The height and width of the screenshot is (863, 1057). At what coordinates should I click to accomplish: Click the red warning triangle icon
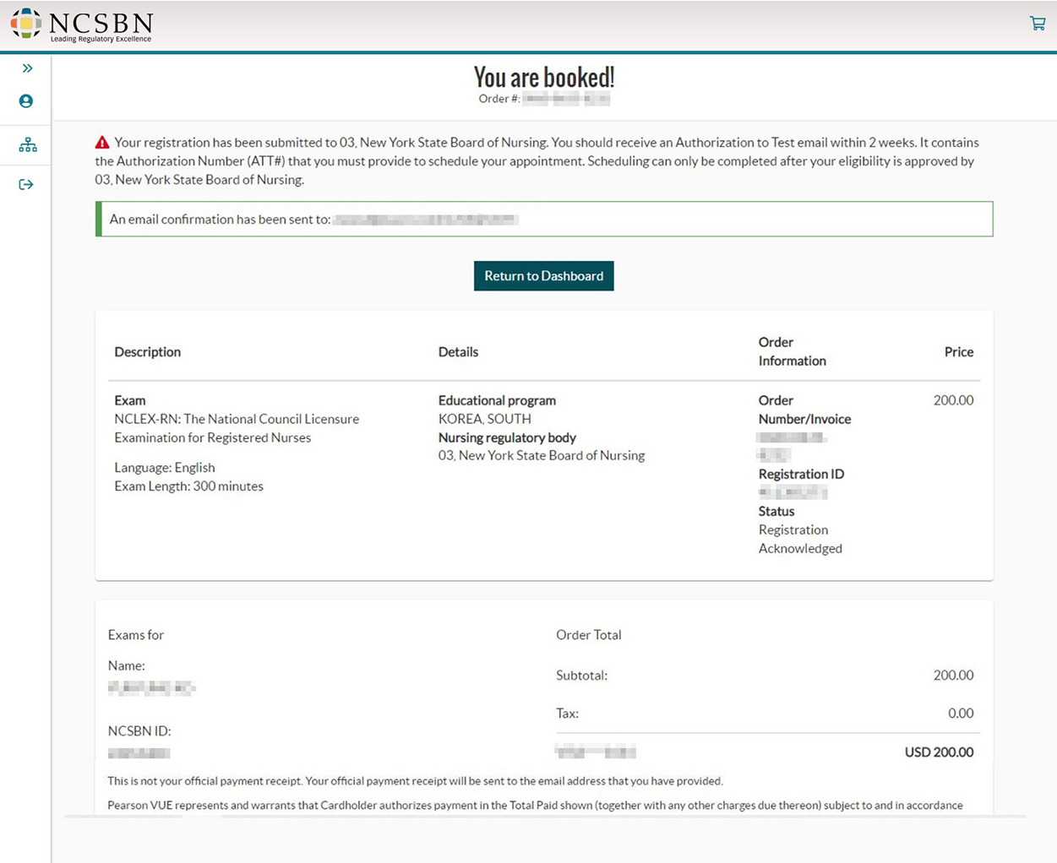(x=102, y=143)
